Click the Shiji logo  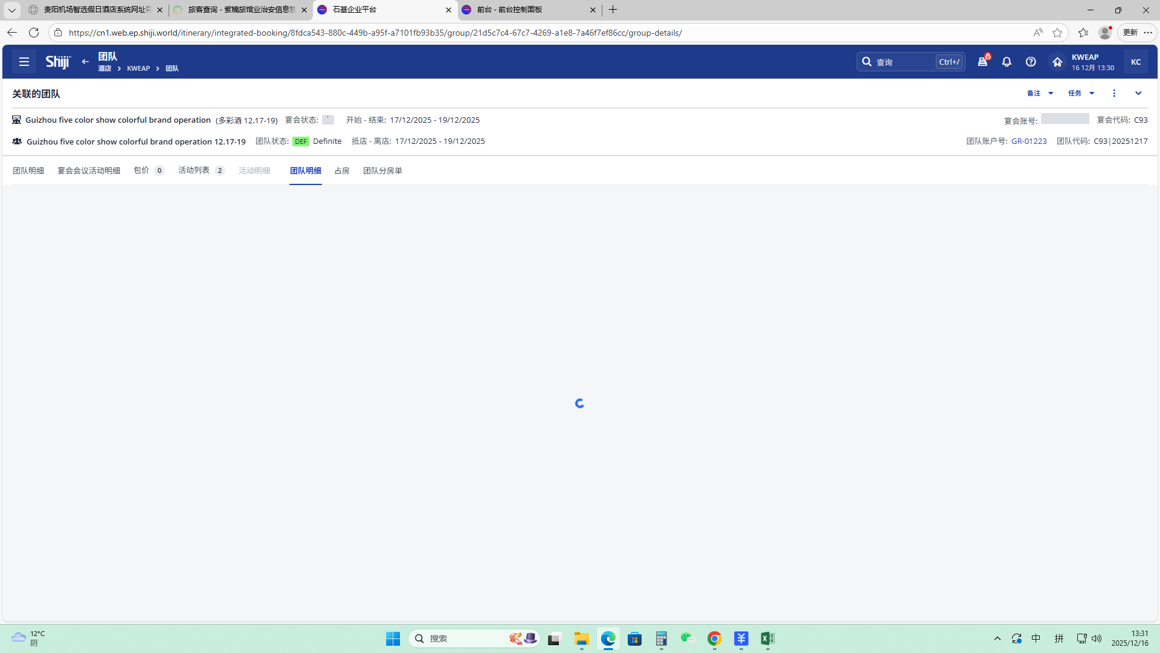tap(58, 62)
